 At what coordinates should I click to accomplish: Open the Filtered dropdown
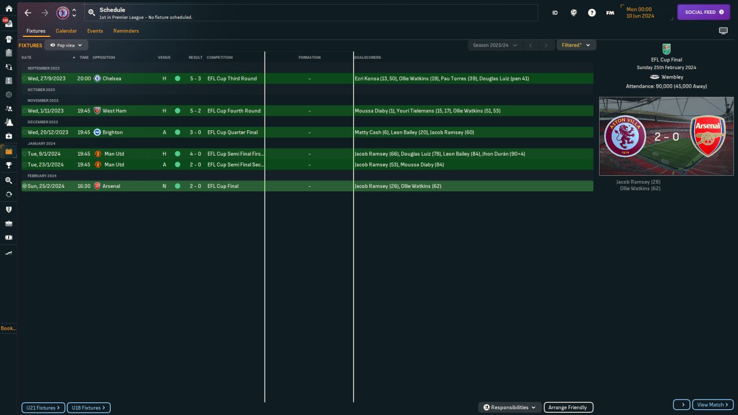click(576, 45)
